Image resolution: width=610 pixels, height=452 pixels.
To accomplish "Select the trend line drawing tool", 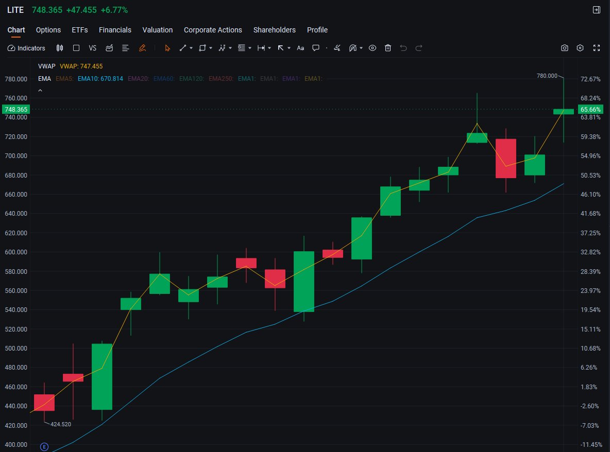I will click(182, 48).
